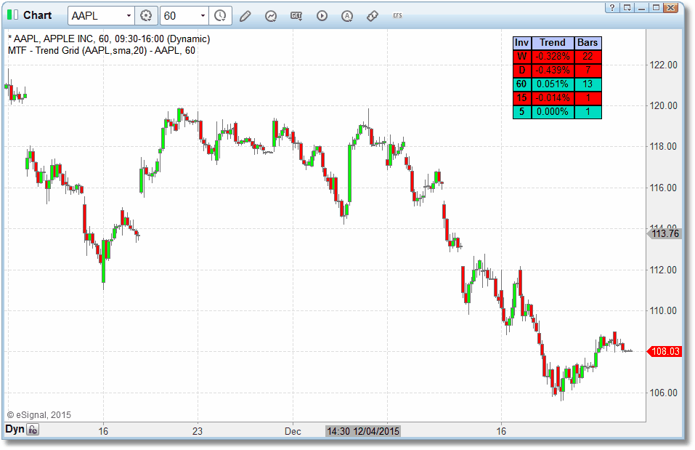Click the 23 date label on time axis
The width and height of the screenshot is (695, 450).
pos(198,431)
